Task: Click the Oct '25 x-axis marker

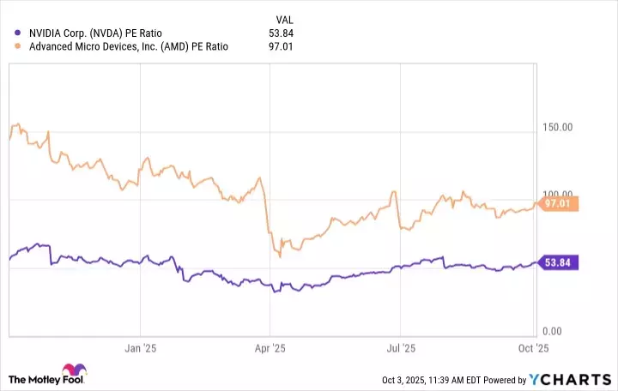Action: 534,349
